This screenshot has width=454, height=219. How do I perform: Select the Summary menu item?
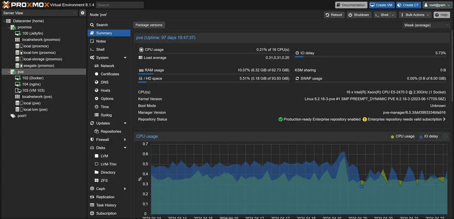(x=109, y=33)
